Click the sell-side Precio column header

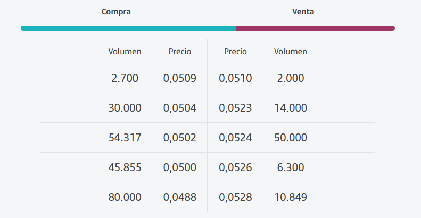point(235,52)
